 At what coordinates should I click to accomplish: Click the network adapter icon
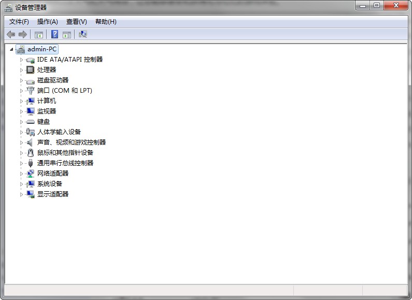pos(31,174)
